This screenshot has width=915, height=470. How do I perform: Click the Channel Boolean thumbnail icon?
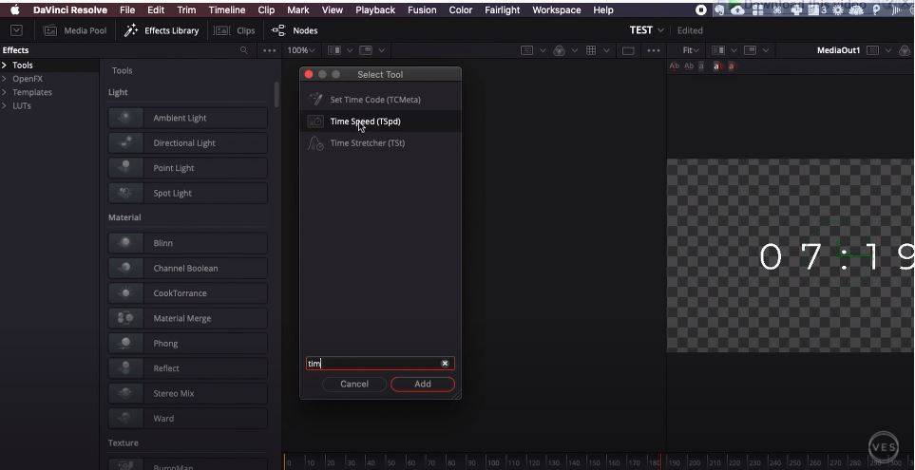[124, 268]
